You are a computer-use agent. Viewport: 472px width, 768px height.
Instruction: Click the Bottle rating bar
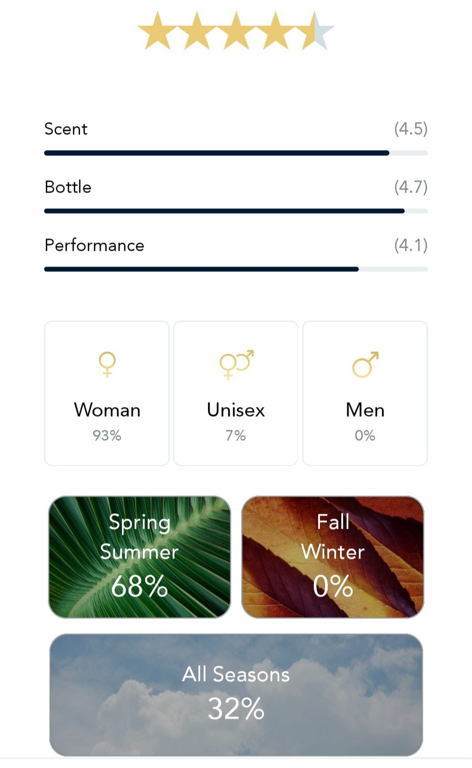(x=236, y=211)
